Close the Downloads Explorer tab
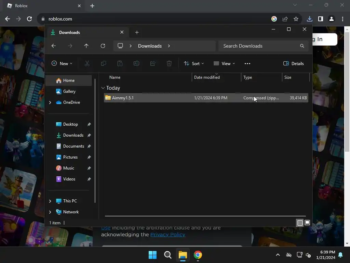 tap(122, 32)
